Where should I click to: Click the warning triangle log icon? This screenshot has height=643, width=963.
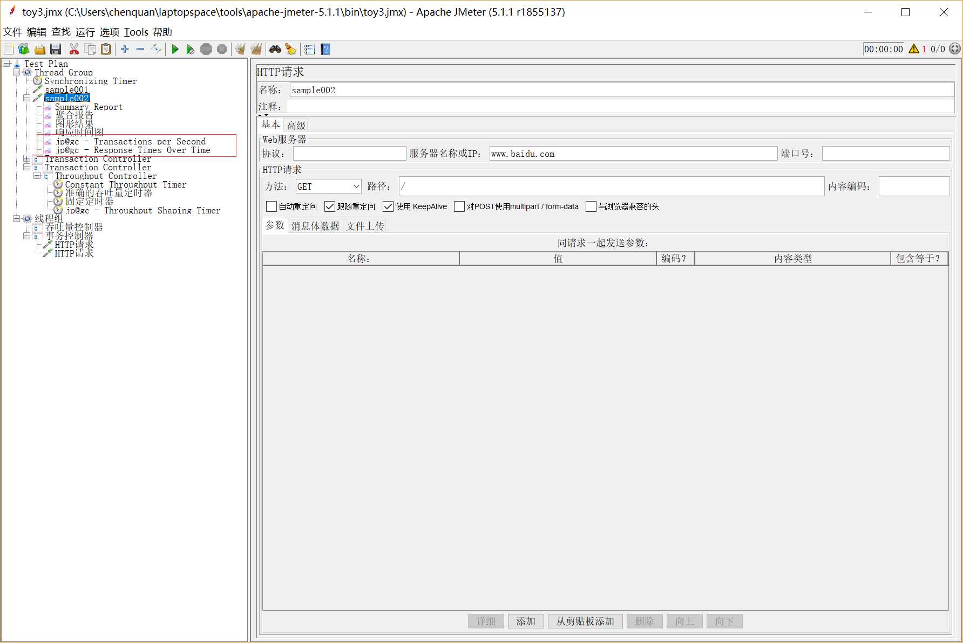click(x=914, y=49)
